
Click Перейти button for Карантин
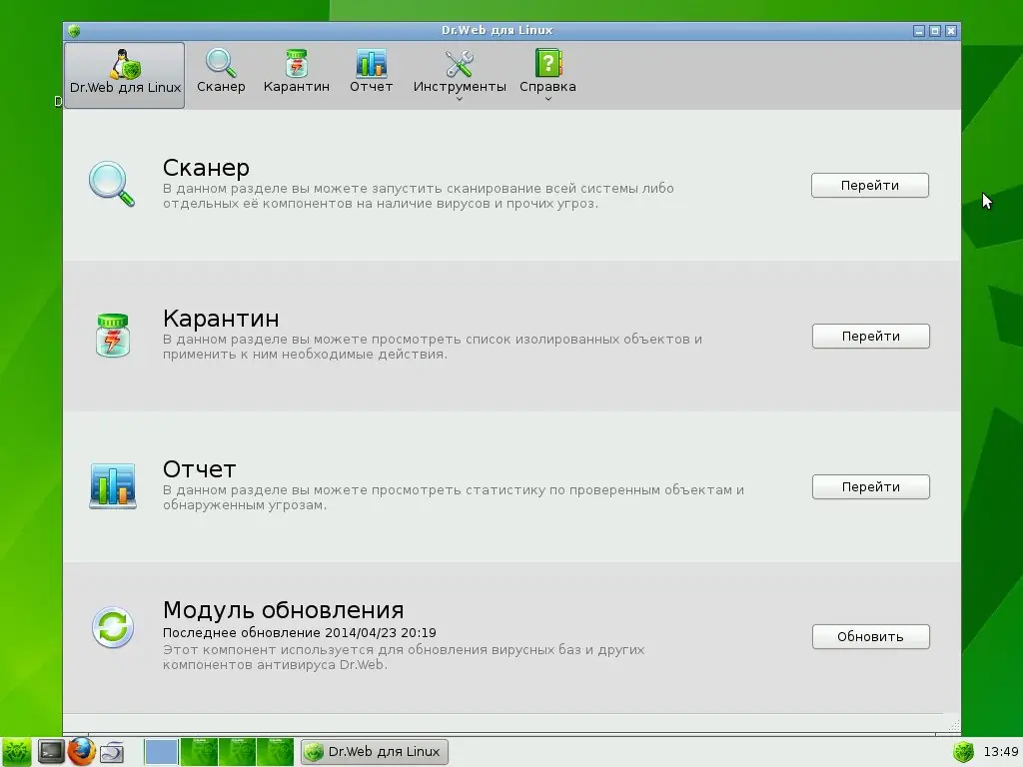tap(870, 336)
